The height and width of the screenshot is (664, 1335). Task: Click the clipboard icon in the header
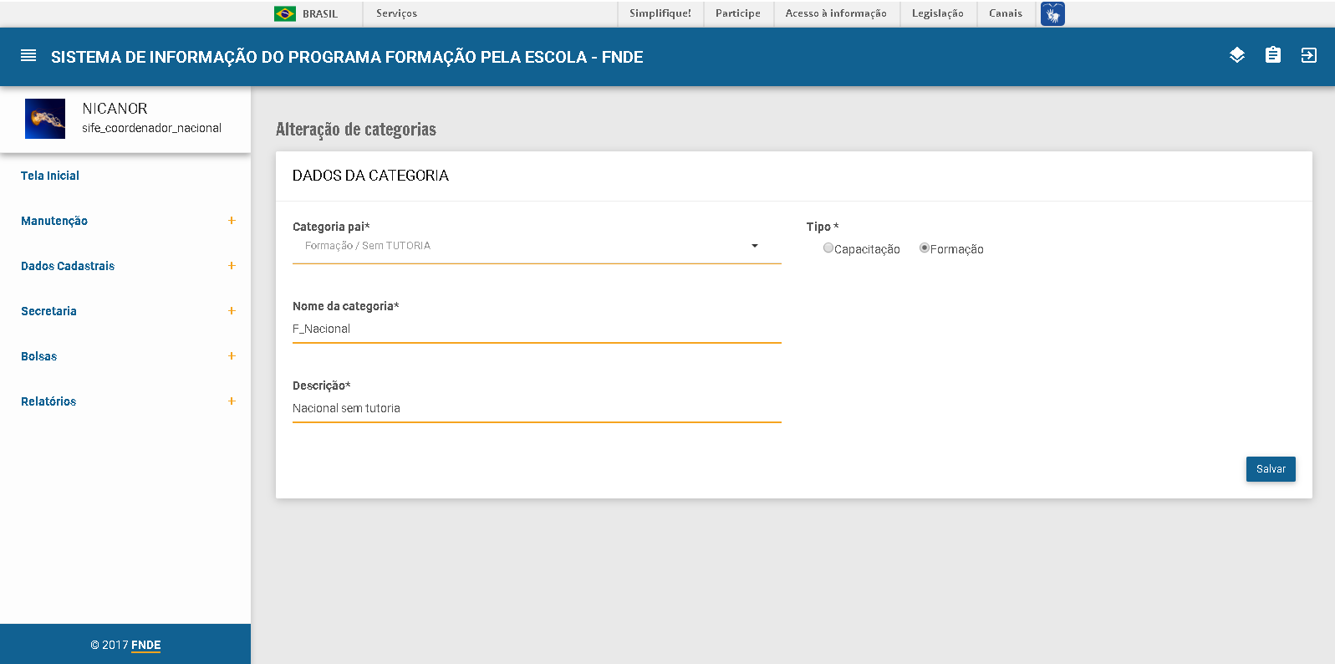coord(1273,55)
